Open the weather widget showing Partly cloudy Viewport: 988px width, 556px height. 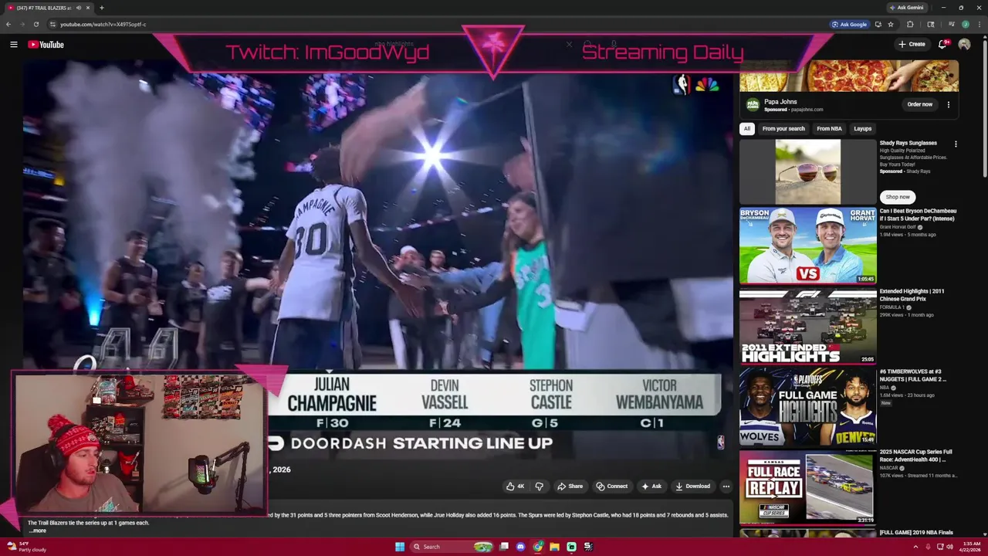(x=26, y=547)
